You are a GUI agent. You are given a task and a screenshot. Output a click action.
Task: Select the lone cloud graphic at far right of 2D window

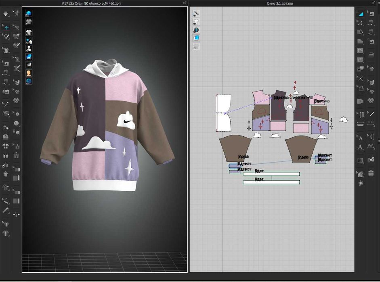click(344, 119)
